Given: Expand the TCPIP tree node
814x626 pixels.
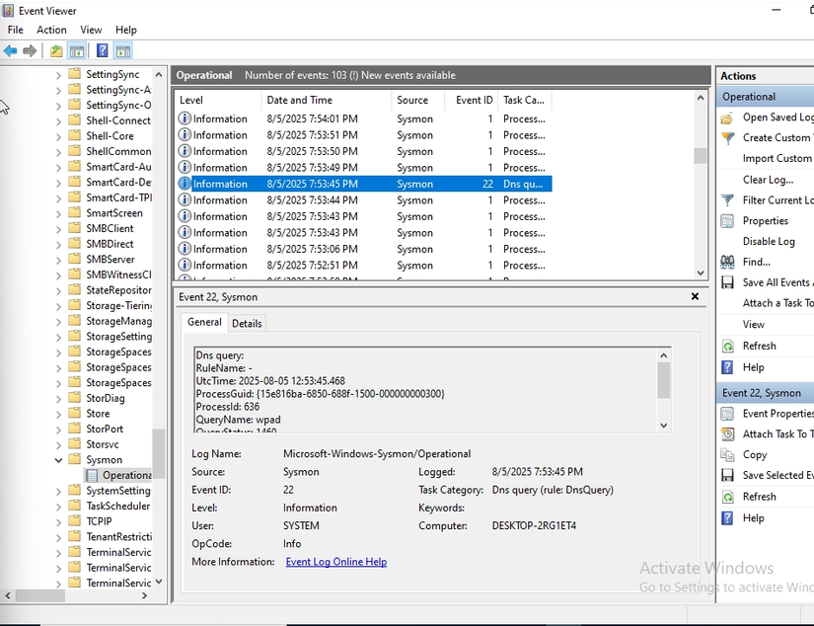Looking at the screenshot, I should pyautogui.click(x=58, y=521).
